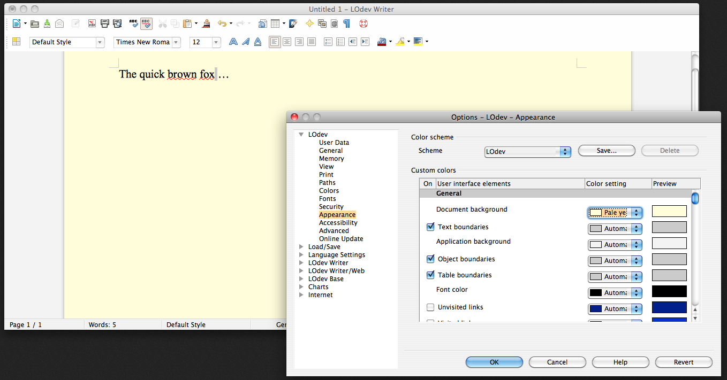The width and height of the screenshot is (727, 380).
Task: Open the color Scheme dropdown
Action: (527, 152)
